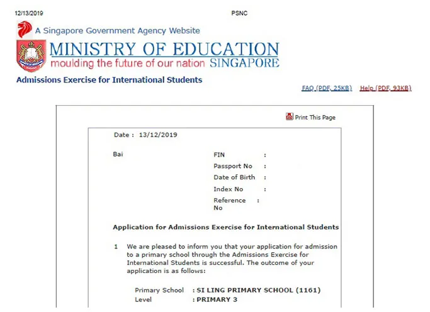This screenshot has width=430, height=312.
Task: Click the Print This Page link
Action: pos(315,117)
